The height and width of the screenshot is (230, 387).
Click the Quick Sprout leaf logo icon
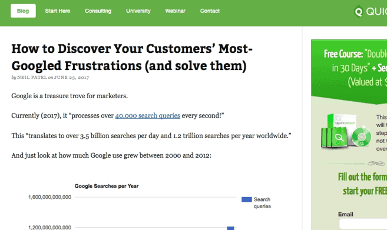tap(359, 11)
